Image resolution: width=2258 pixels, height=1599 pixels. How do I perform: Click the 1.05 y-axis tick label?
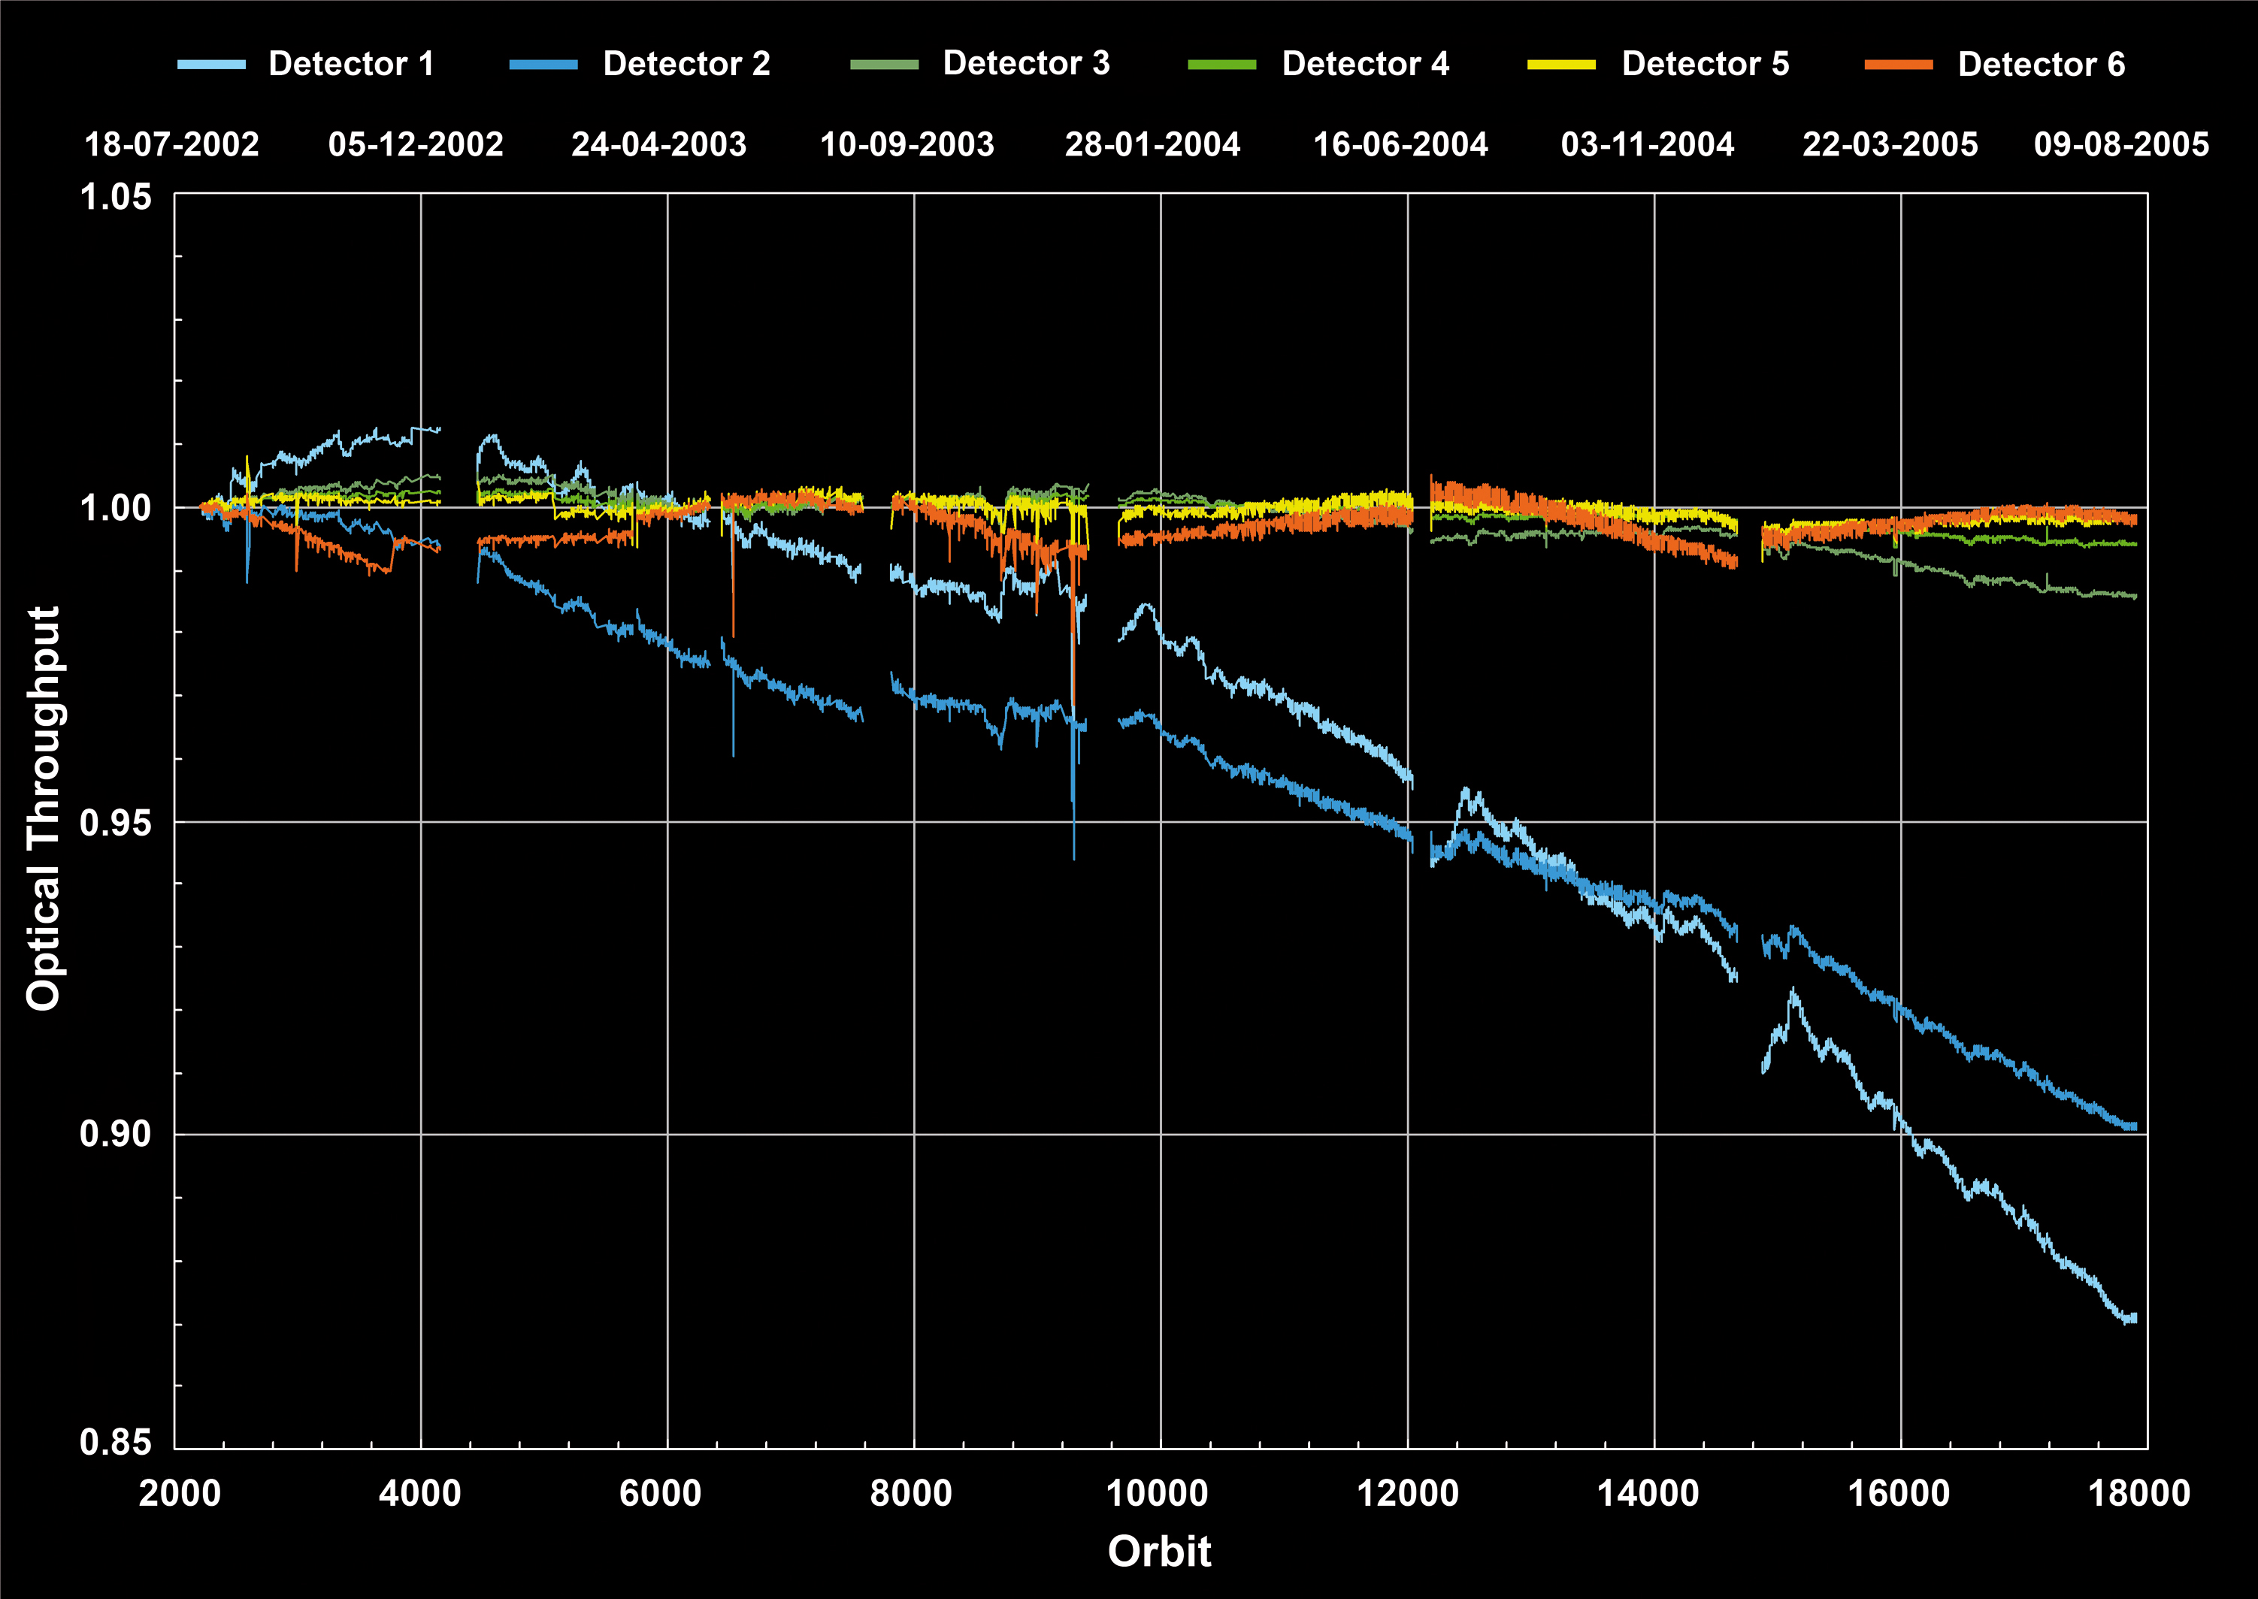(117, 197)
